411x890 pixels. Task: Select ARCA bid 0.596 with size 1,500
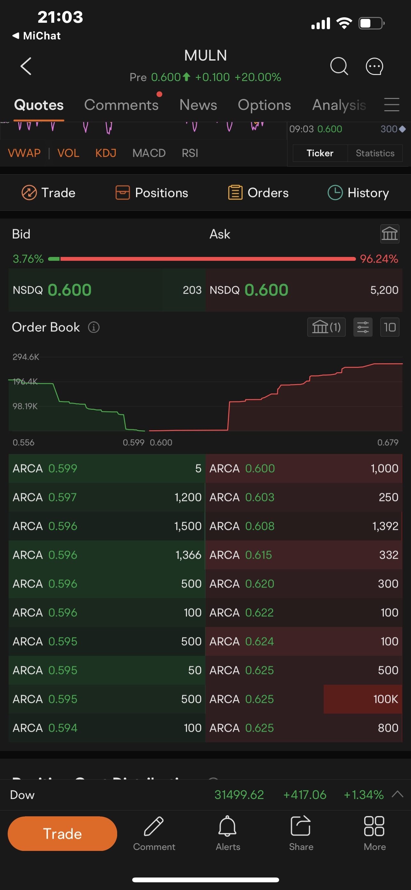(x=107, y=526)
